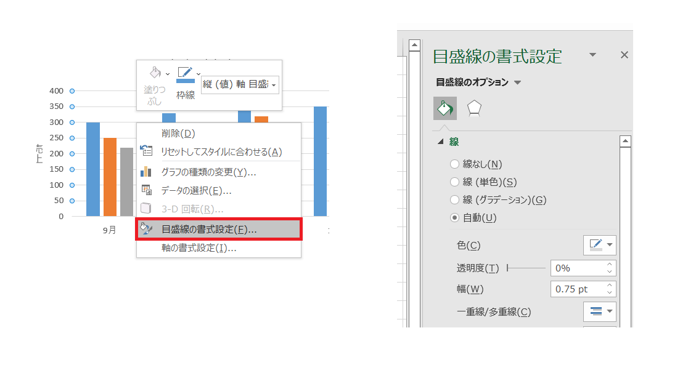
Task: Open the 一重線/多重線 compound line dropdown
Action: tap(599, 311)
